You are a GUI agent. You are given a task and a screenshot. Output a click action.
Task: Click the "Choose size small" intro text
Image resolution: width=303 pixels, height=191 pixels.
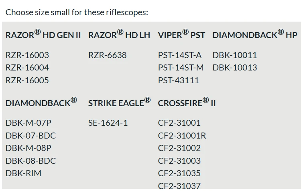point(77,12)
